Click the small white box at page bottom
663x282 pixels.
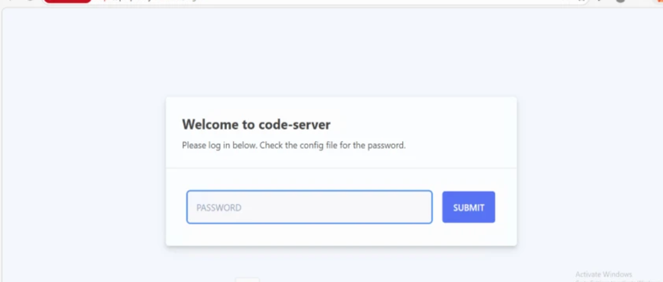[x=247, y=280]
